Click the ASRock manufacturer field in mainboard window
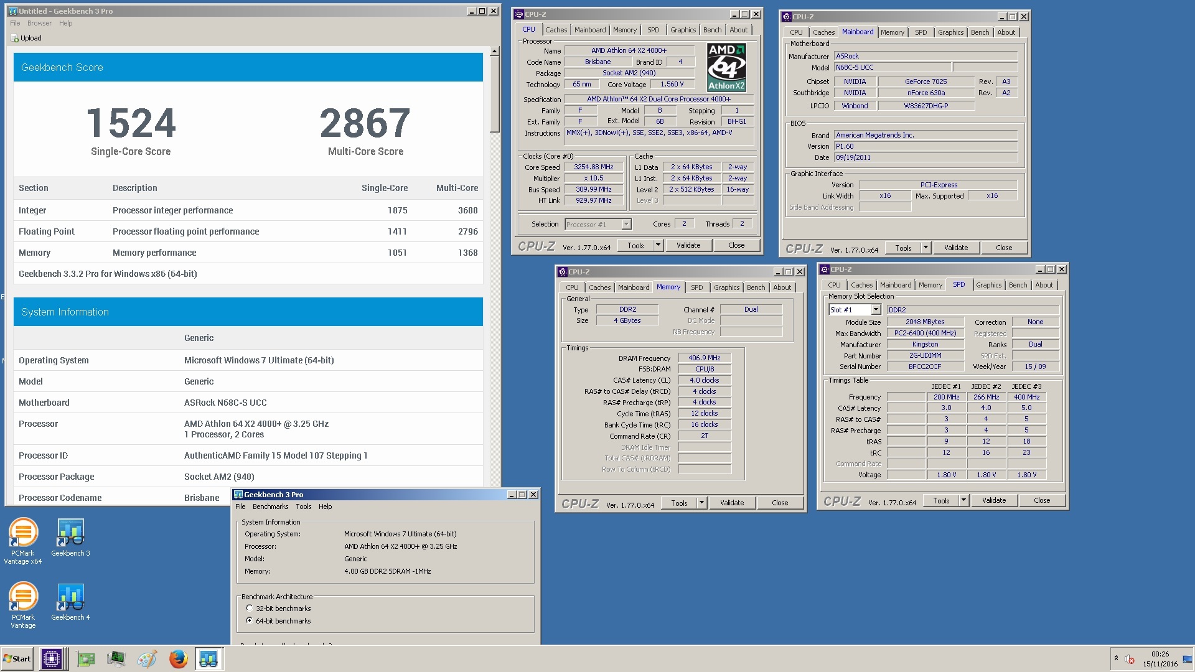 click(926, 56)
